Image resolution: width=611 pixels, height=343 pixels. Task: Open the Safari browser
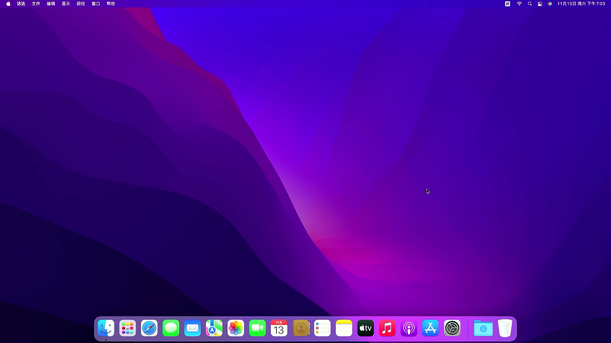click(x=149, y=328)
